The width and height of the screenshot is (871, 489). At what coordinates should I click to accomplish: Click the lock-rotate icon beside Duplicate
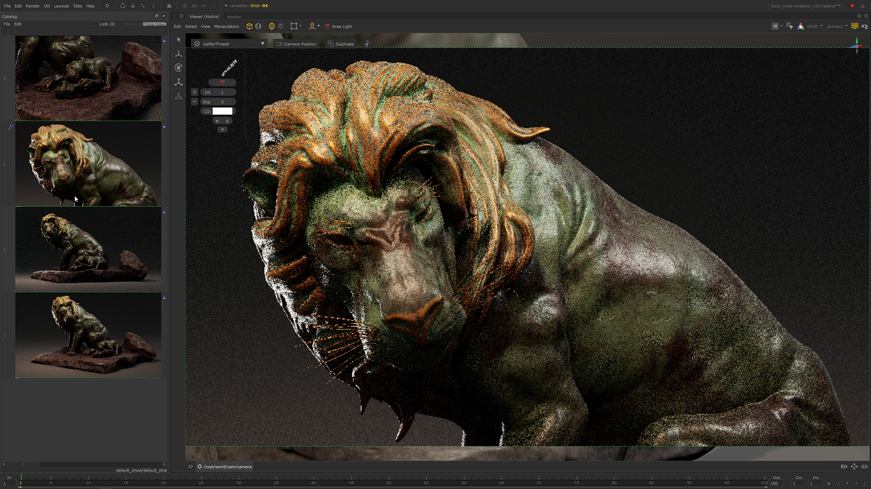367,44
